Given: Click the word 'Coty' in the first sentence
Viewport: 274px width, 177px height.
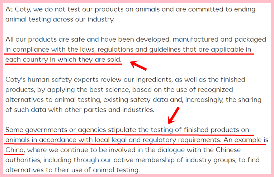Looking at the screenshot, I should click(x=22, y=10).
